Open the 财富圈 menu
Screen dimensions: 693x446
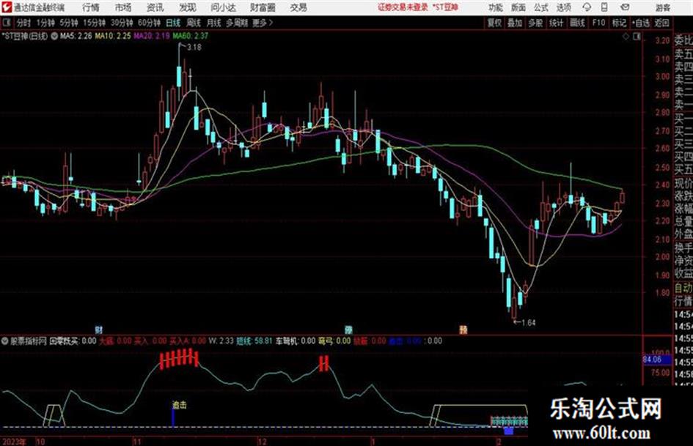click(263, 7)
